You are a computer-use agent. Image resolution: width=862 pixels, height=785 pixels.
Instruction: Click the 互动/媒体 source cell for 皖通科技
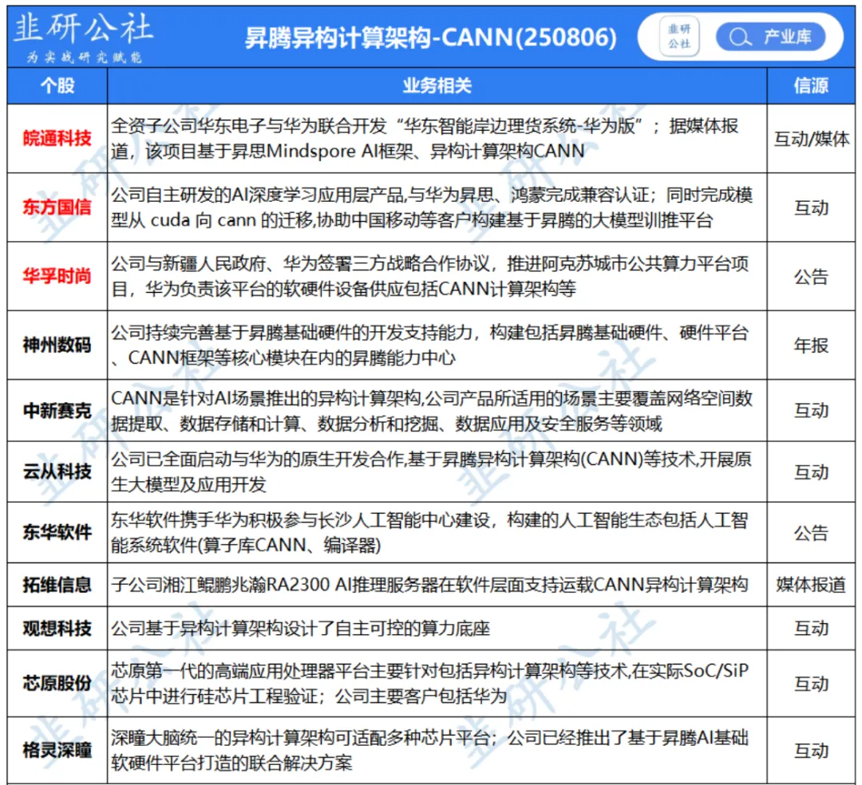[x=812, y=139]
